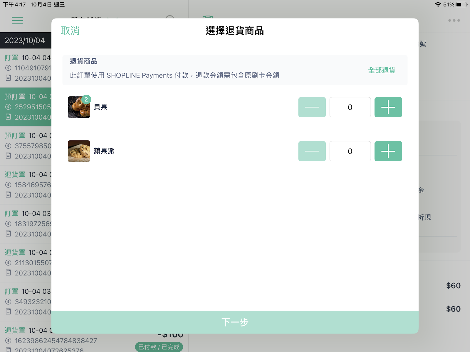Select the 貝果 product thumbnail

coord(79,107)
